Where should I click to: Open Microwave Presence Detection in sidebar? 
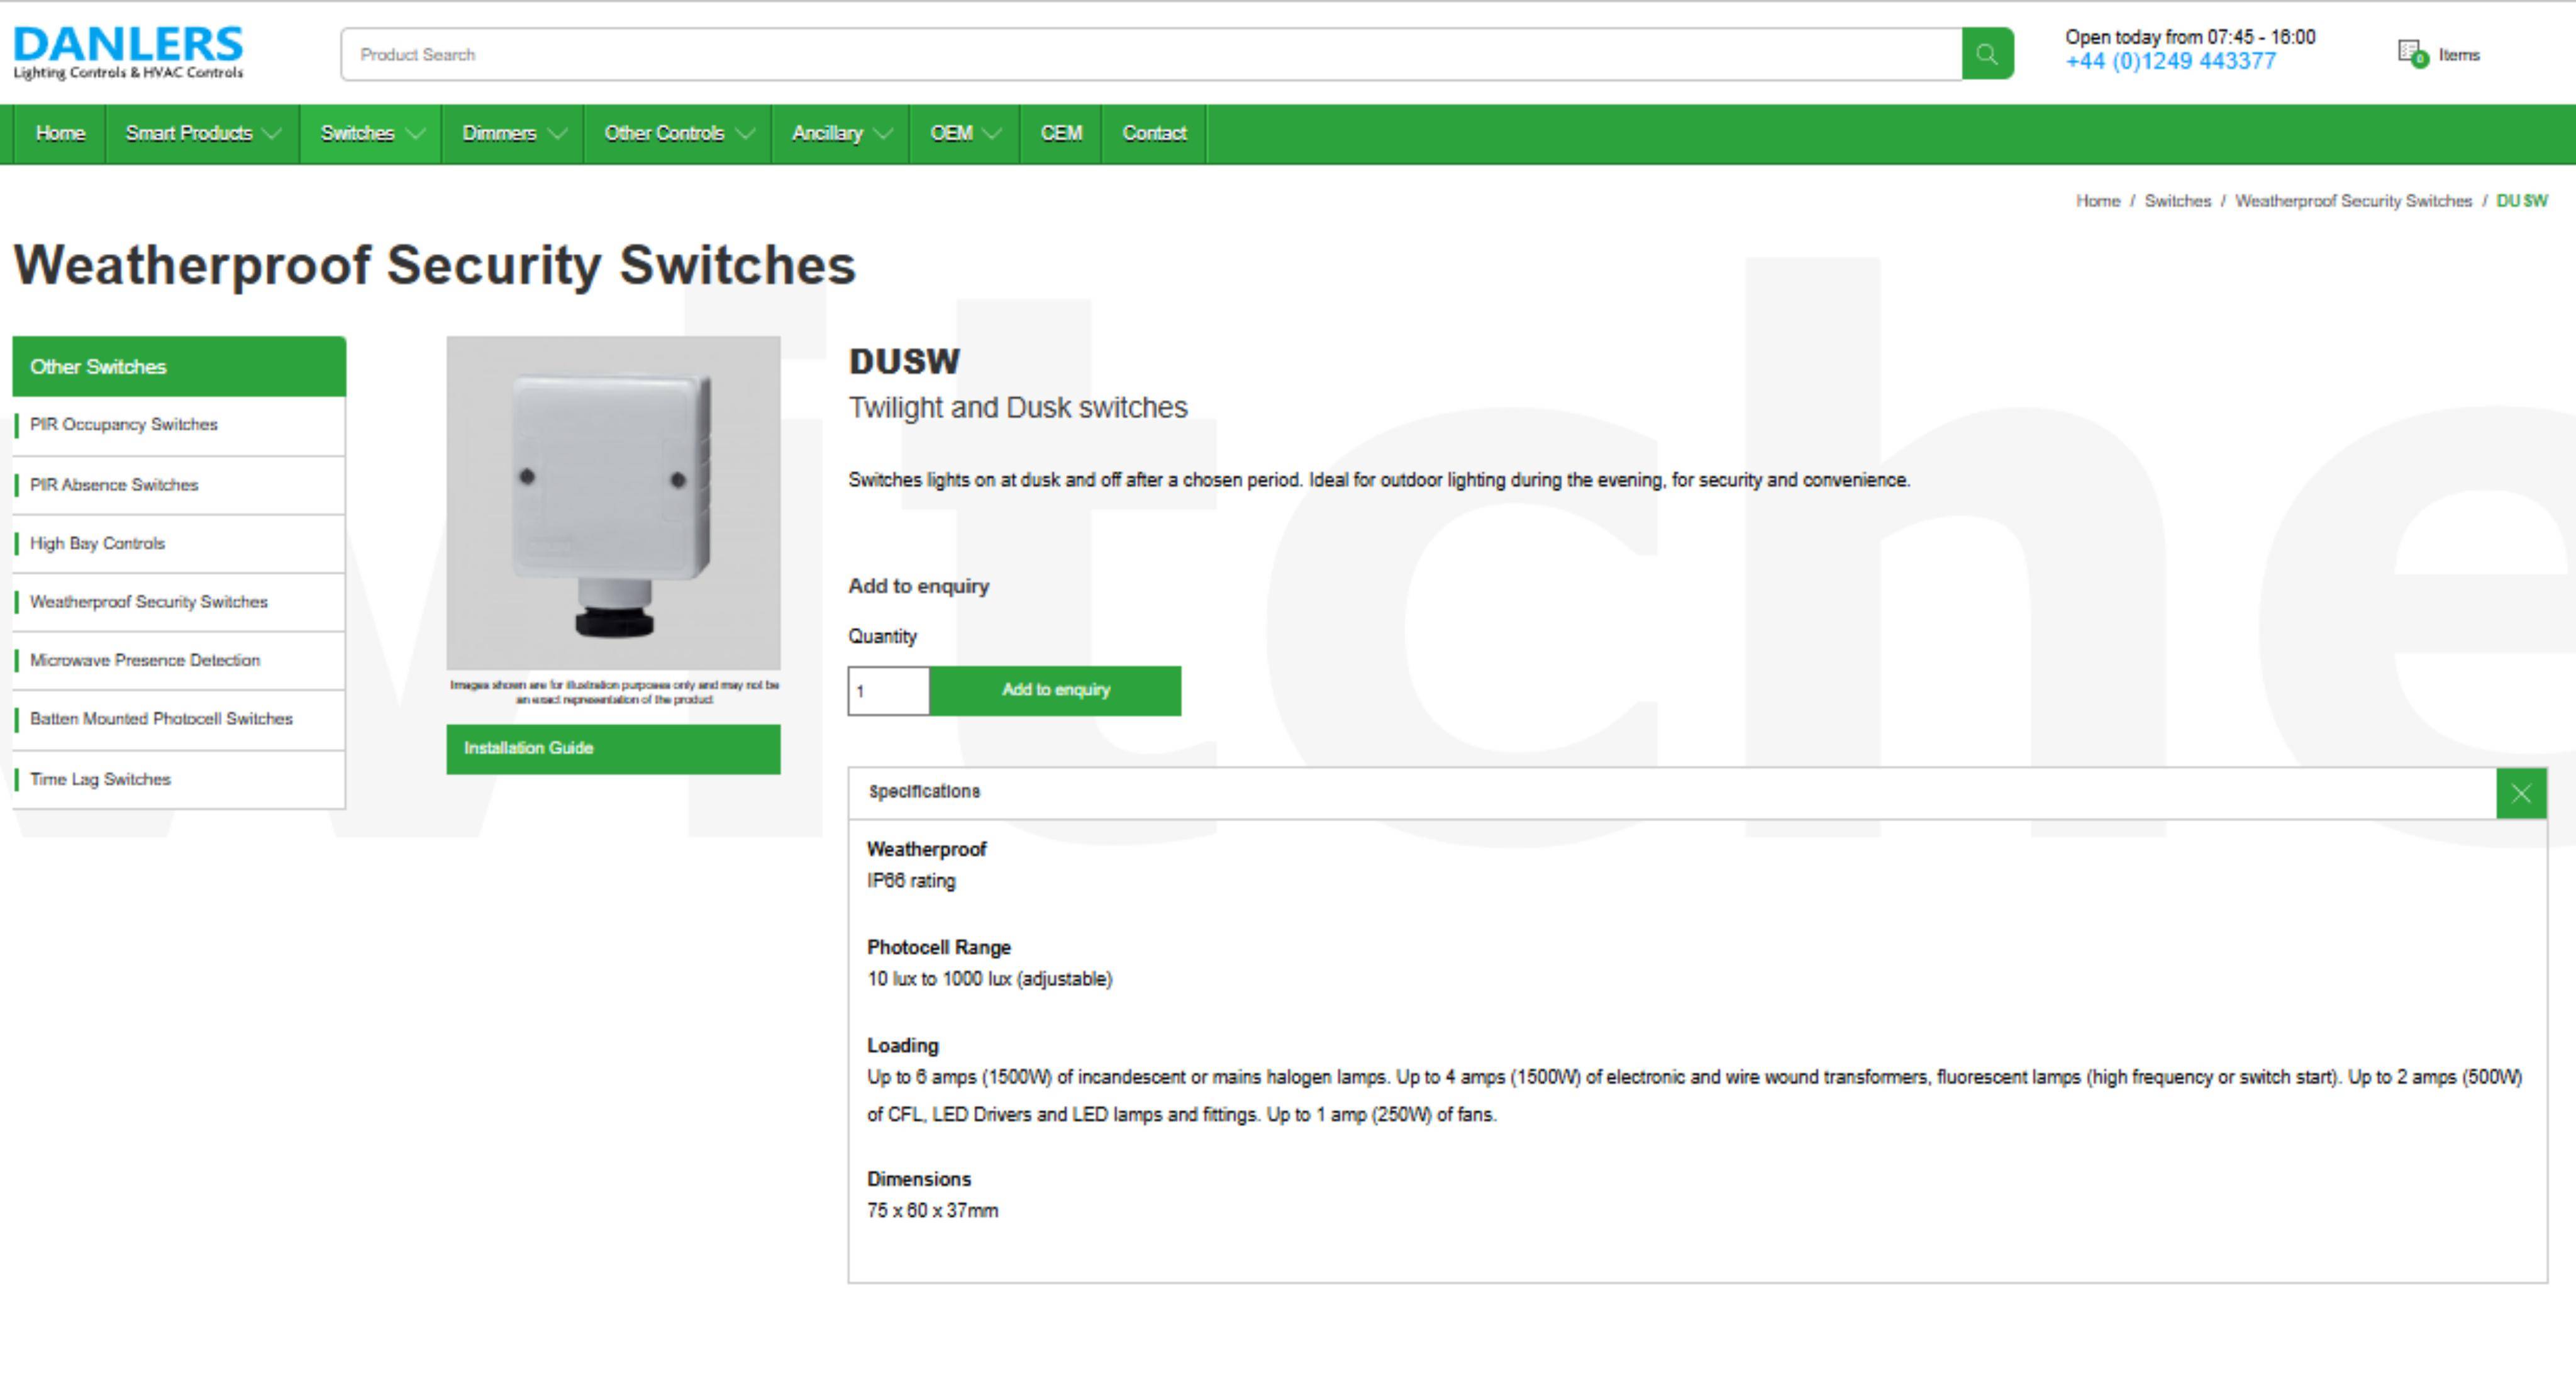point(179,661)
